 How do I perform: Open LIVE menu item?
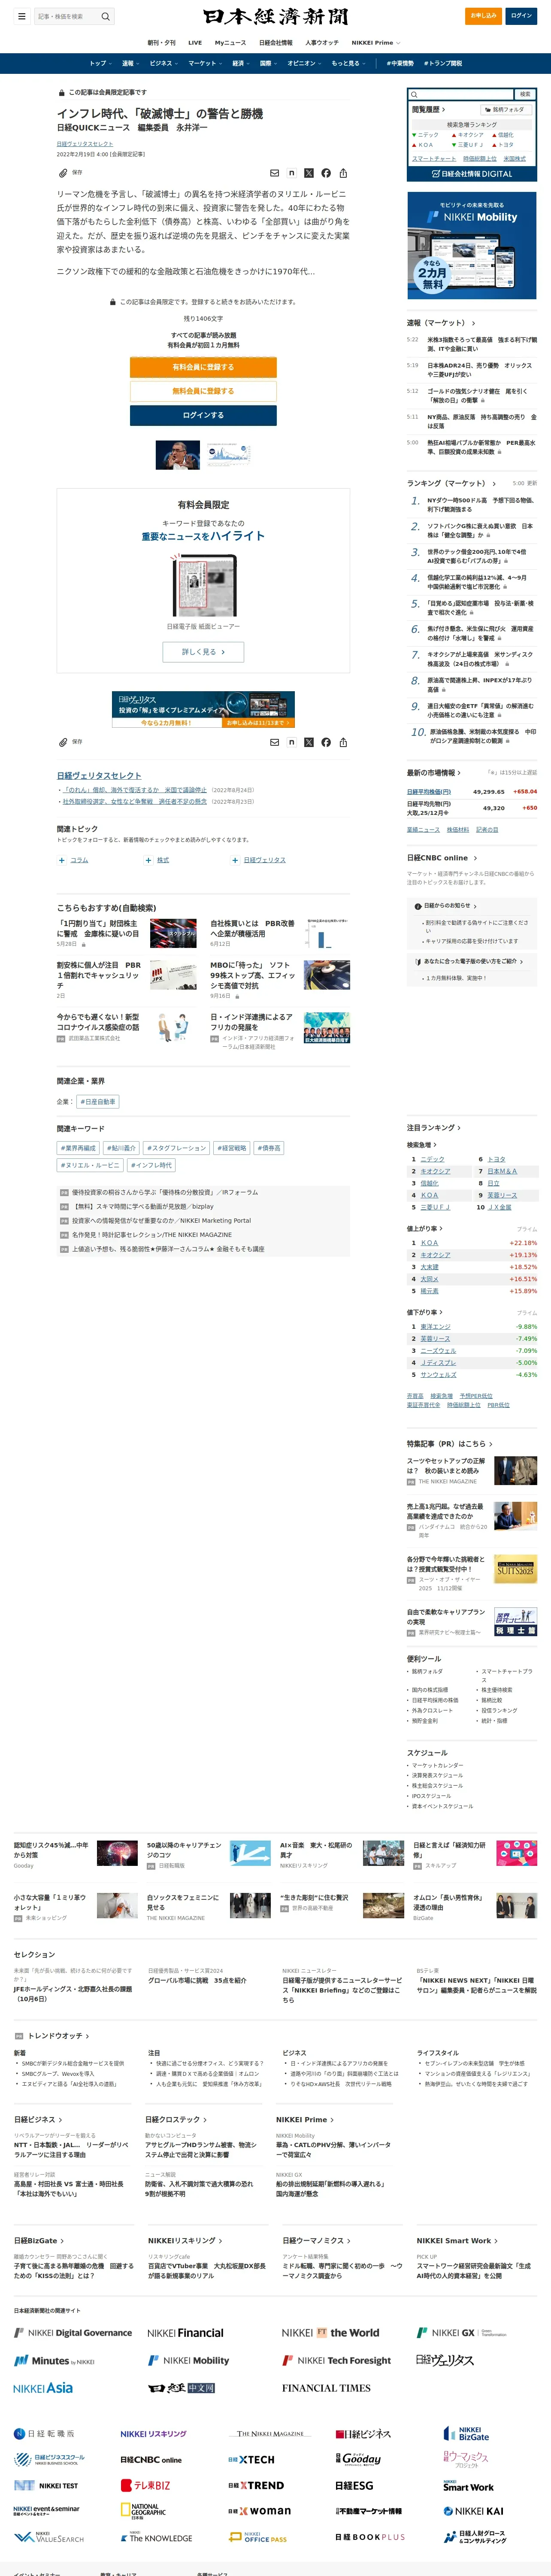195,43
